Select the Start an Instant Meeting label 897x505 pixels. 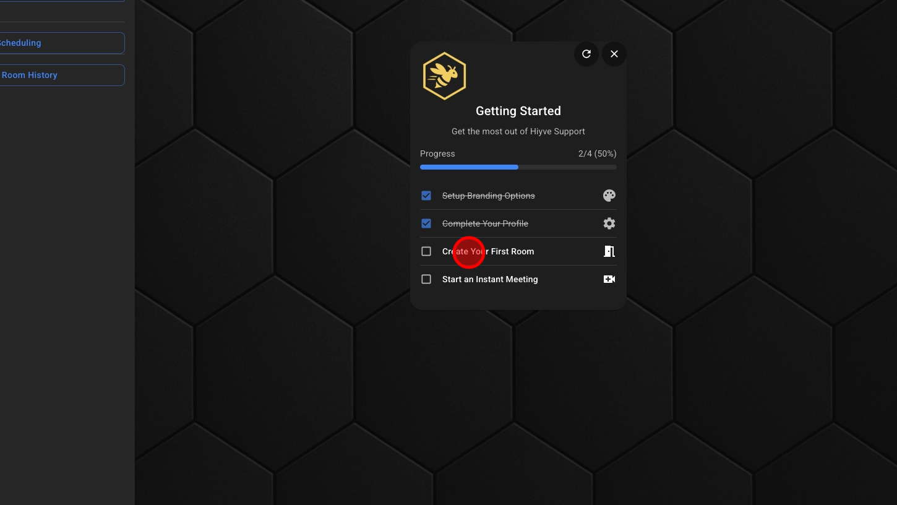coord(490,279)
